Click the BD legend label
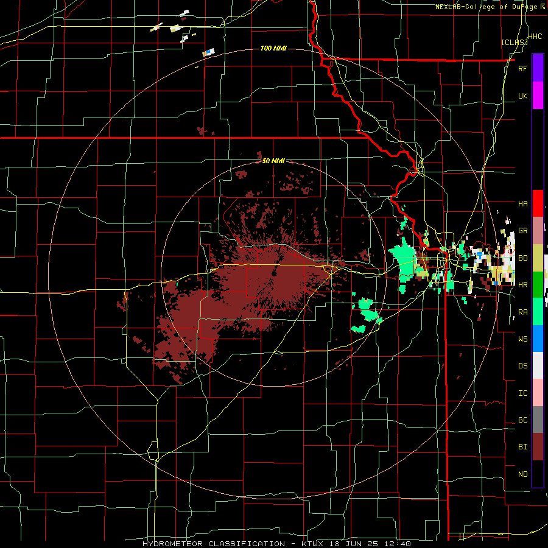 (x=522, y=258)
